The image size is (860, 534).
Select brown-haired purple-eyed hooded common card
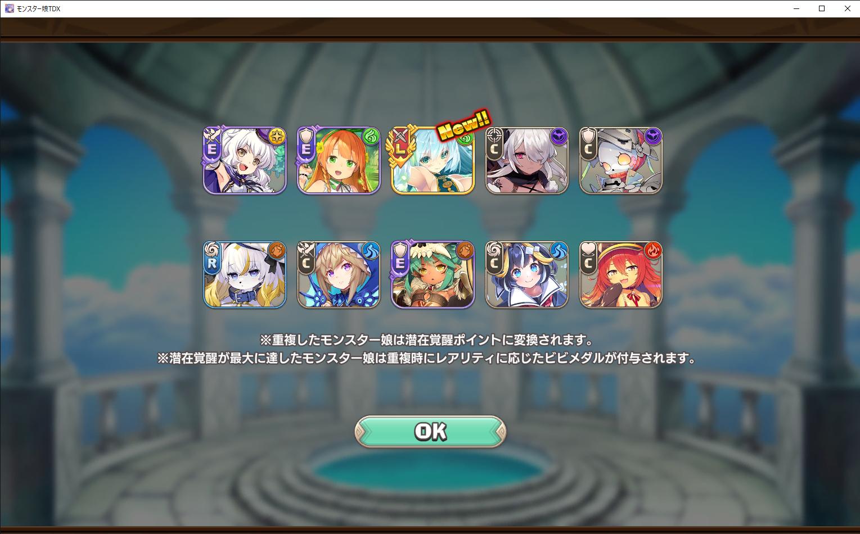339,275
